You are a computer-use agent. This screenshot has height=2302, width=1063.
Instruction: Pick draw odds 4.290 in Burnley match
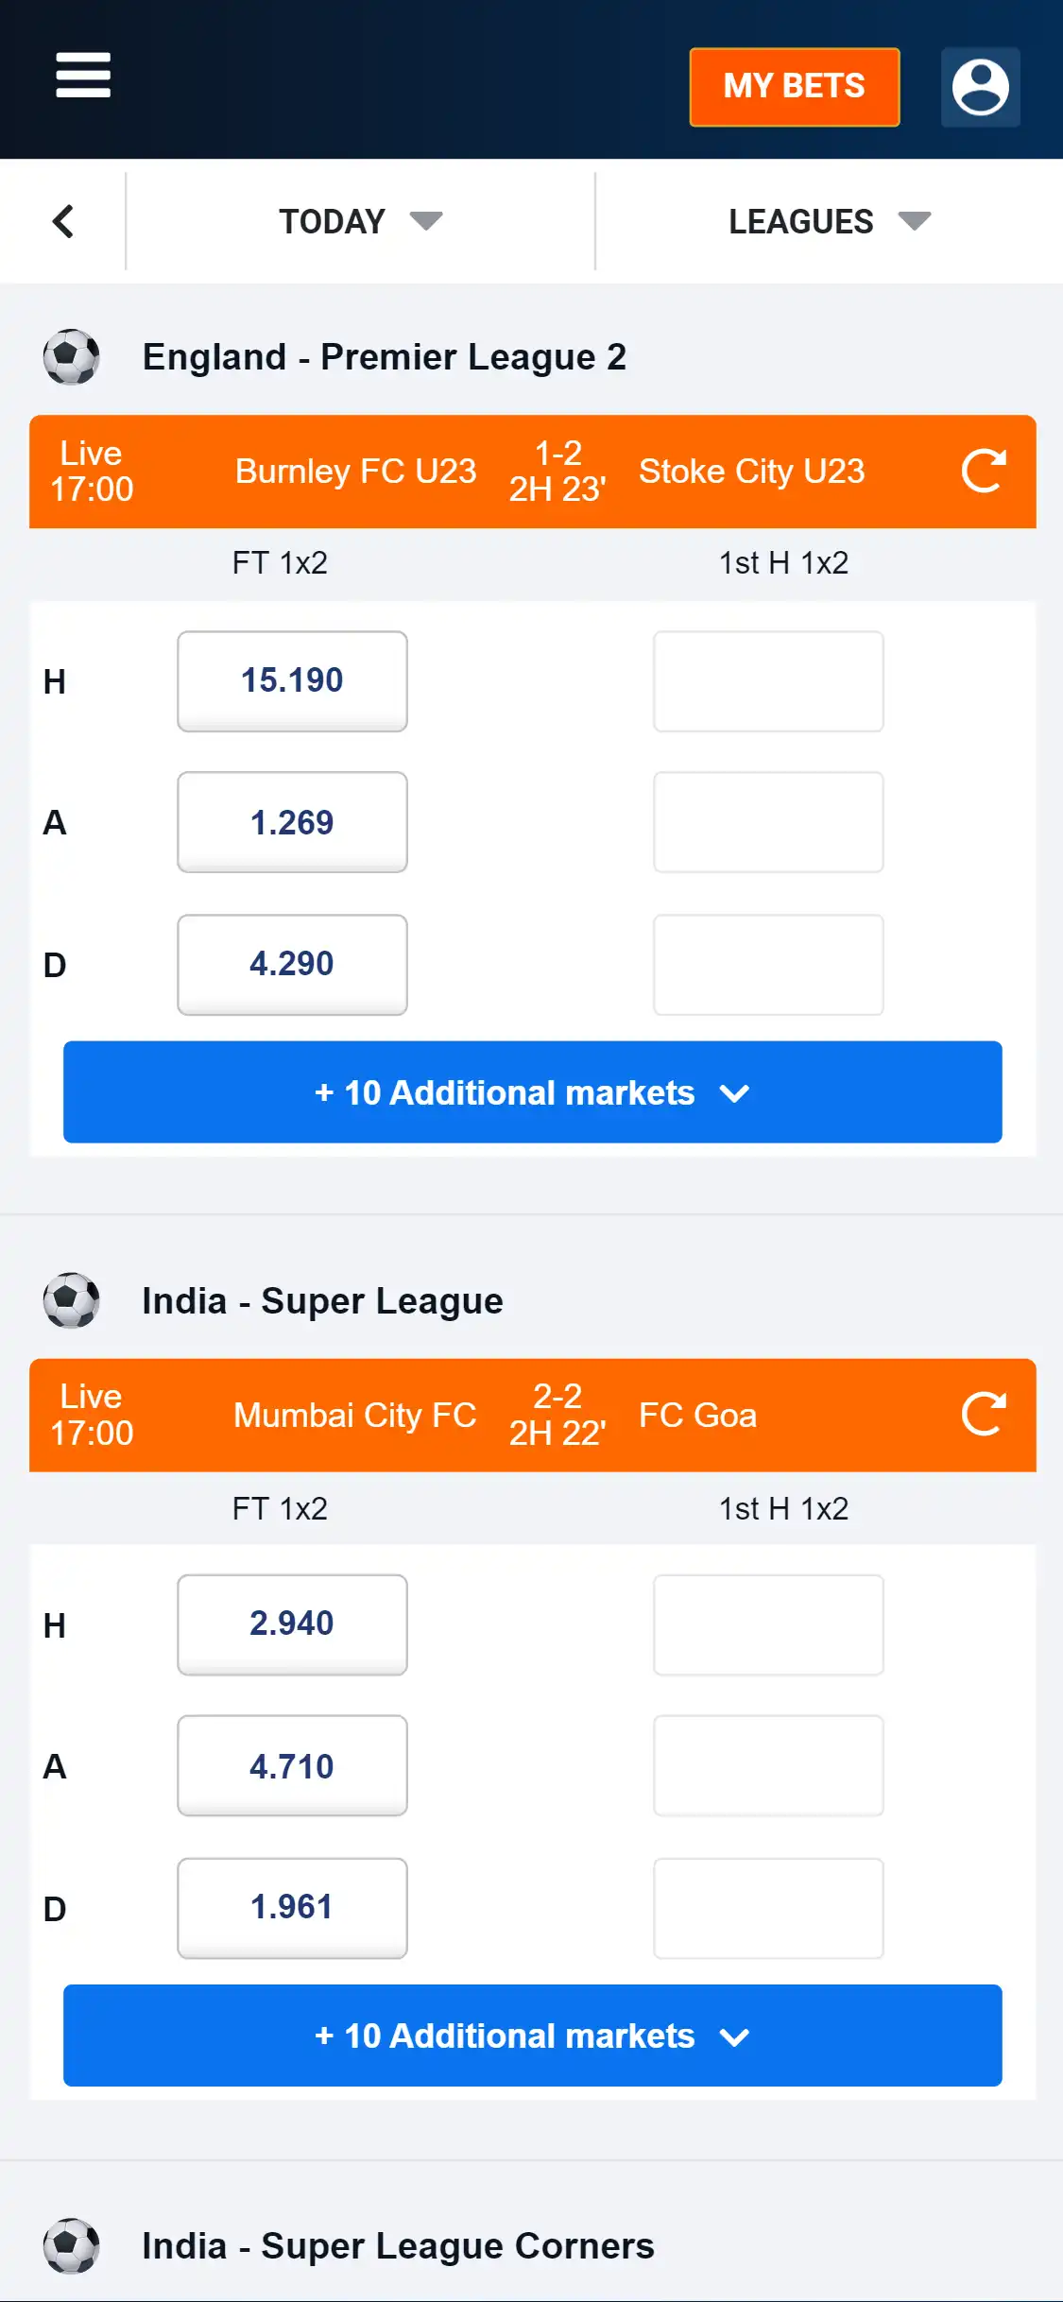[292, 964]
